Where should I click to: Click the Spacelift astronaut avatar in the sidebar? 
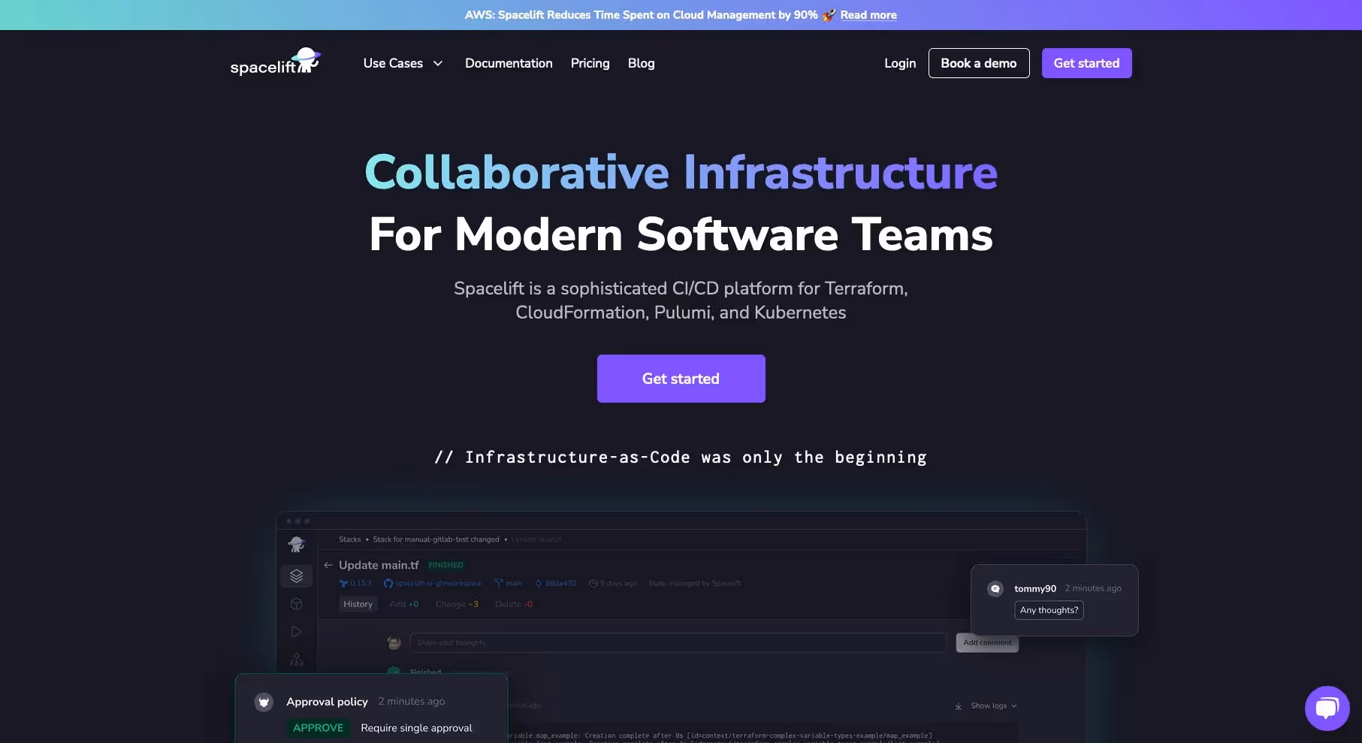click(x=296, y=544)
